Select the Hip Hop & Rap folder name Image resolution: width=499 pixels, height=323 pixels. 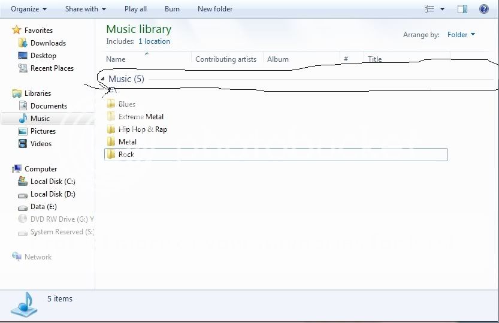143,129
